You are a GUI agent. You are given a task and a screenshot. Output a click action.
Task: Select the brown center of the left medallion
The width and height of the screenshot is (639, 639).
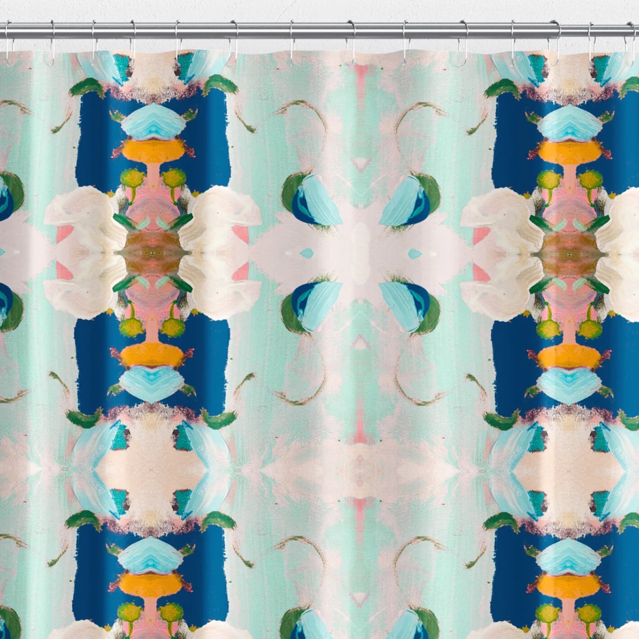click(153, 252)
